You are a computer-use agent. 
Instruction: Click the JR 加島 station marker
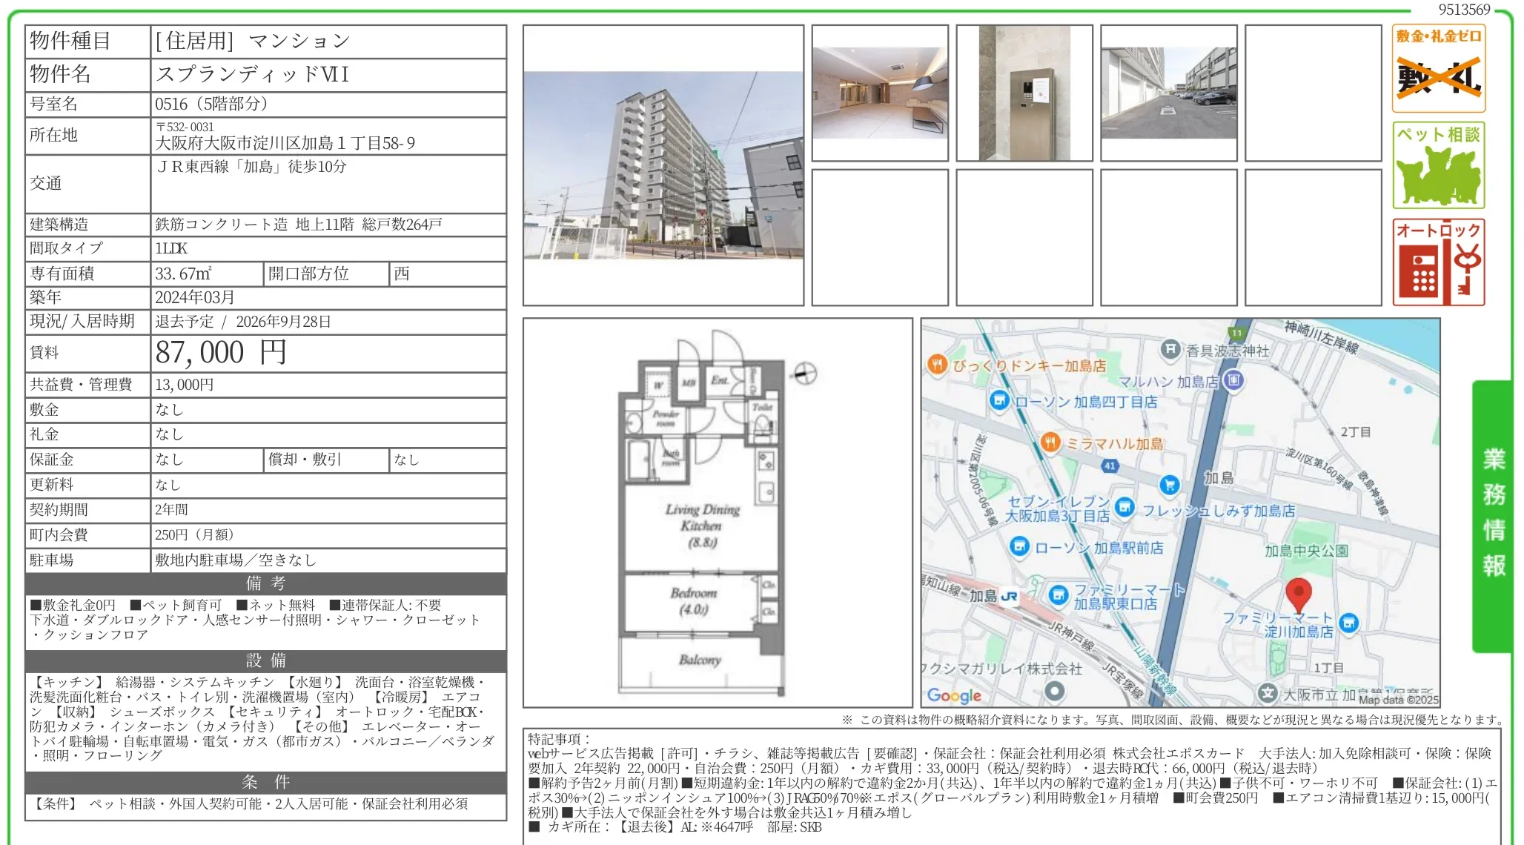(1009, 596)
